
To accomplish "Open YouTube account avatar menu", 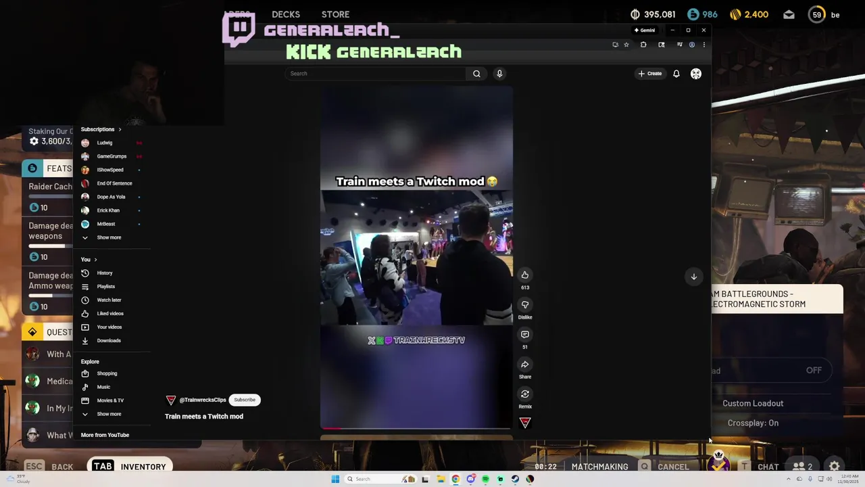I will click(x=695, y=74).
